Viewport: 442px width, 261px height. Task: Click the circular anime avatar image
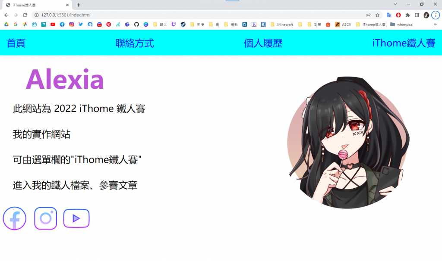348,143
